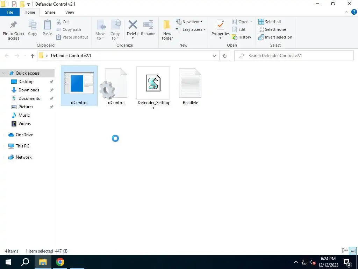Click Paste shortcut in ribbon
358x269 pixels.
[x=72, y=37]
